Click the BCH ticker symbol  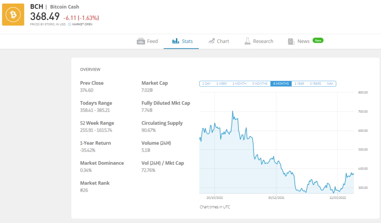pyautogui.click(x=37, y=7)
